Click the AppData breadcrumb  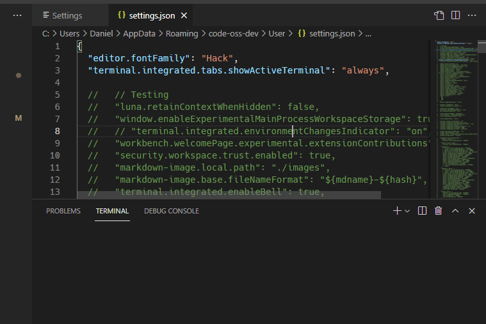pyautogui.click(x=139, y=33)
